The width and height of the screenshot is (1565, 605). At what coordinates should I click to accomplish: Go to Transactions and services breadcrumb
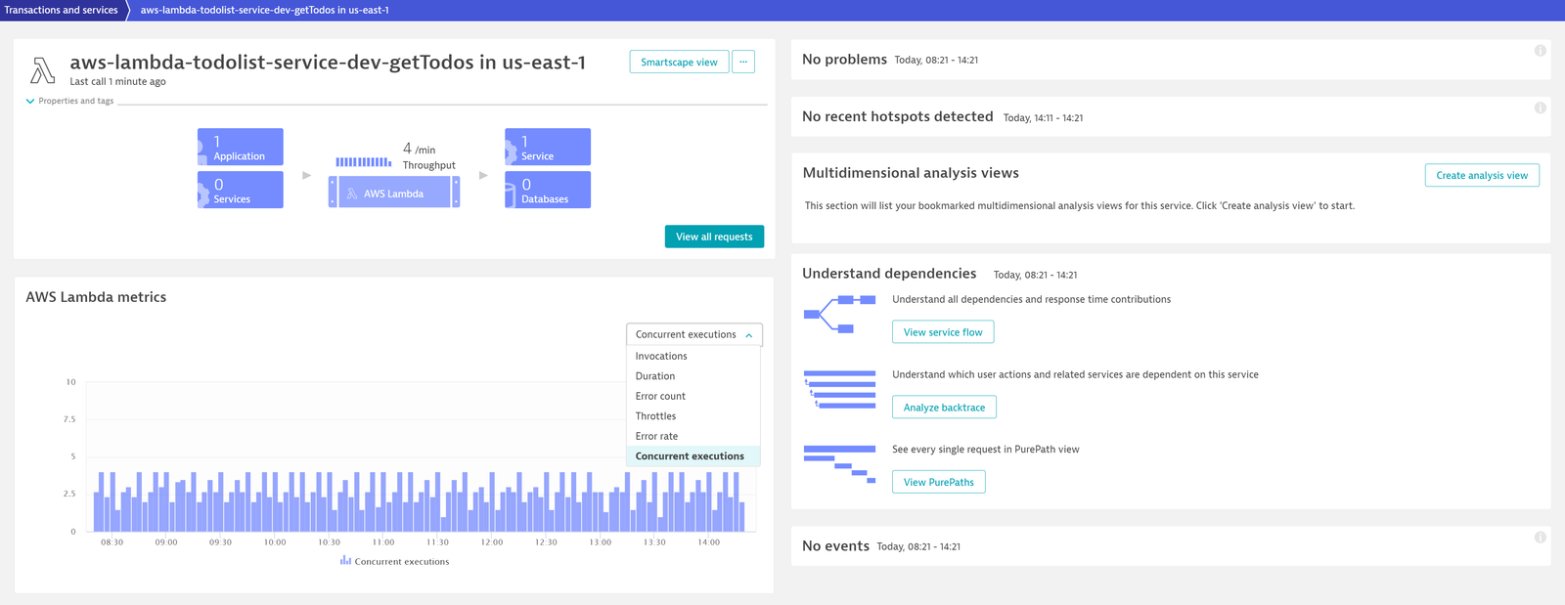pos(61,10)
